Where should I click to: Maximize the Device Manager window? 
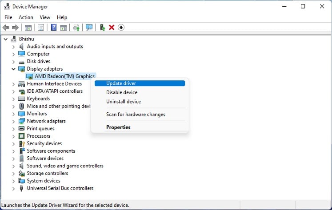tap(303, 6)
